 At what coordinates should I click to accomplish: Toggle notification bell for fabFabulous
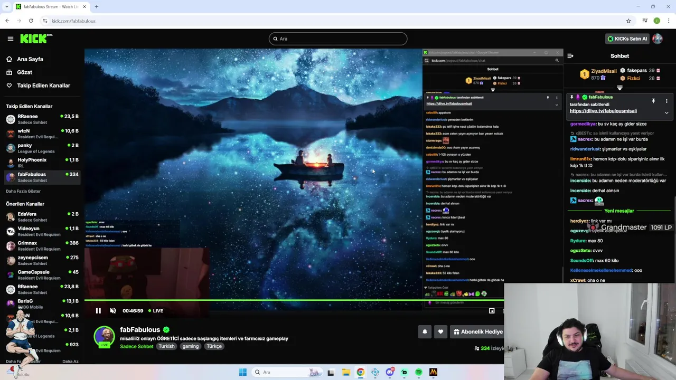pos(425,332)
